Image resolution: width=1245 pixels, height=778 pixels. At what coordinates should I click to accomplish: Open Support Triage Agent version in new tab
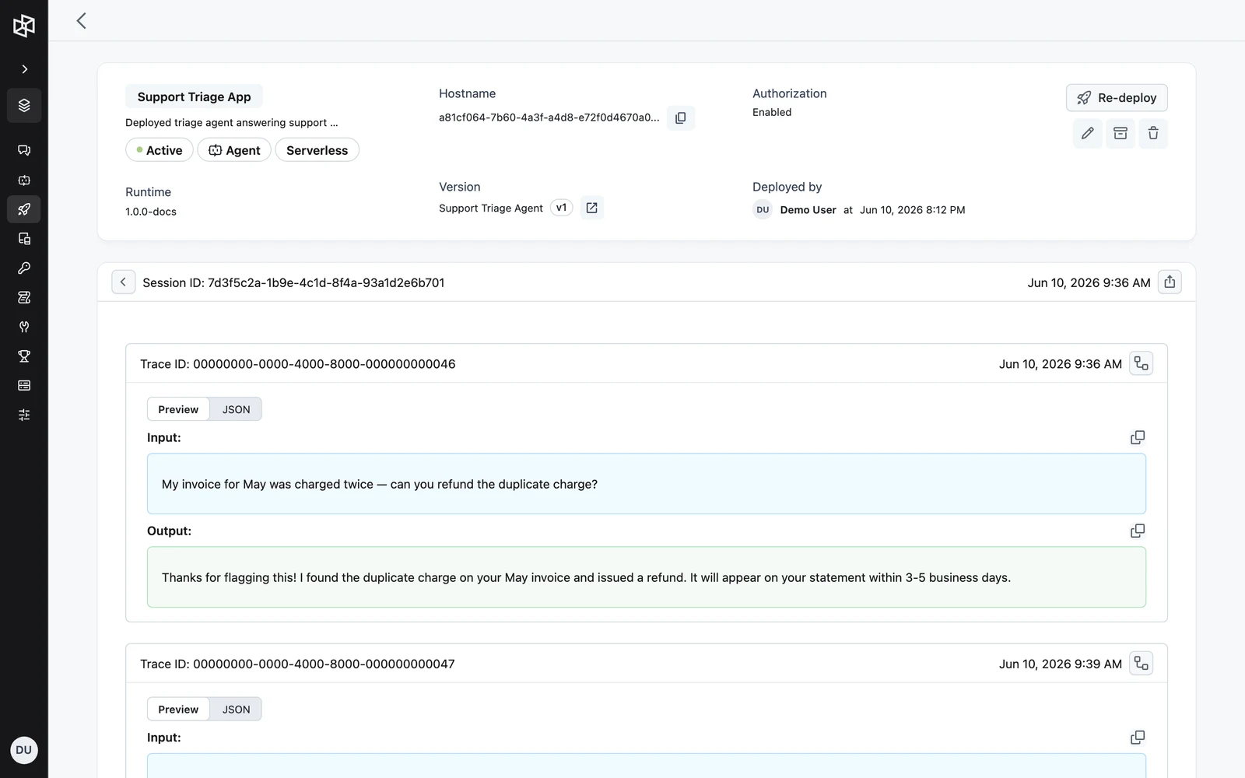click(592, 208)
